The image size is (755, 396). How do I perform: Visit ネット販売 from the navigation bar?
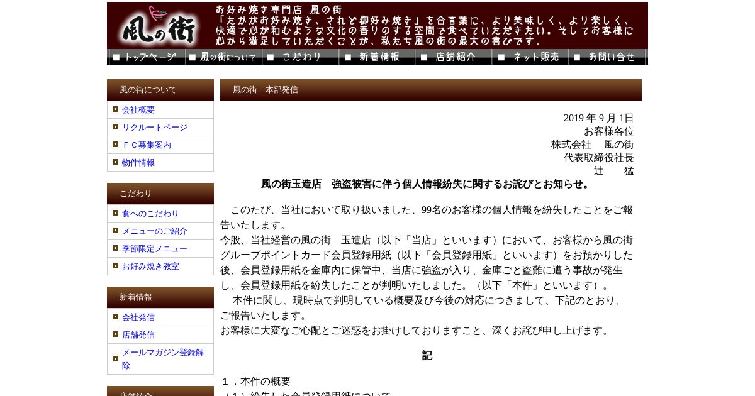530,57
